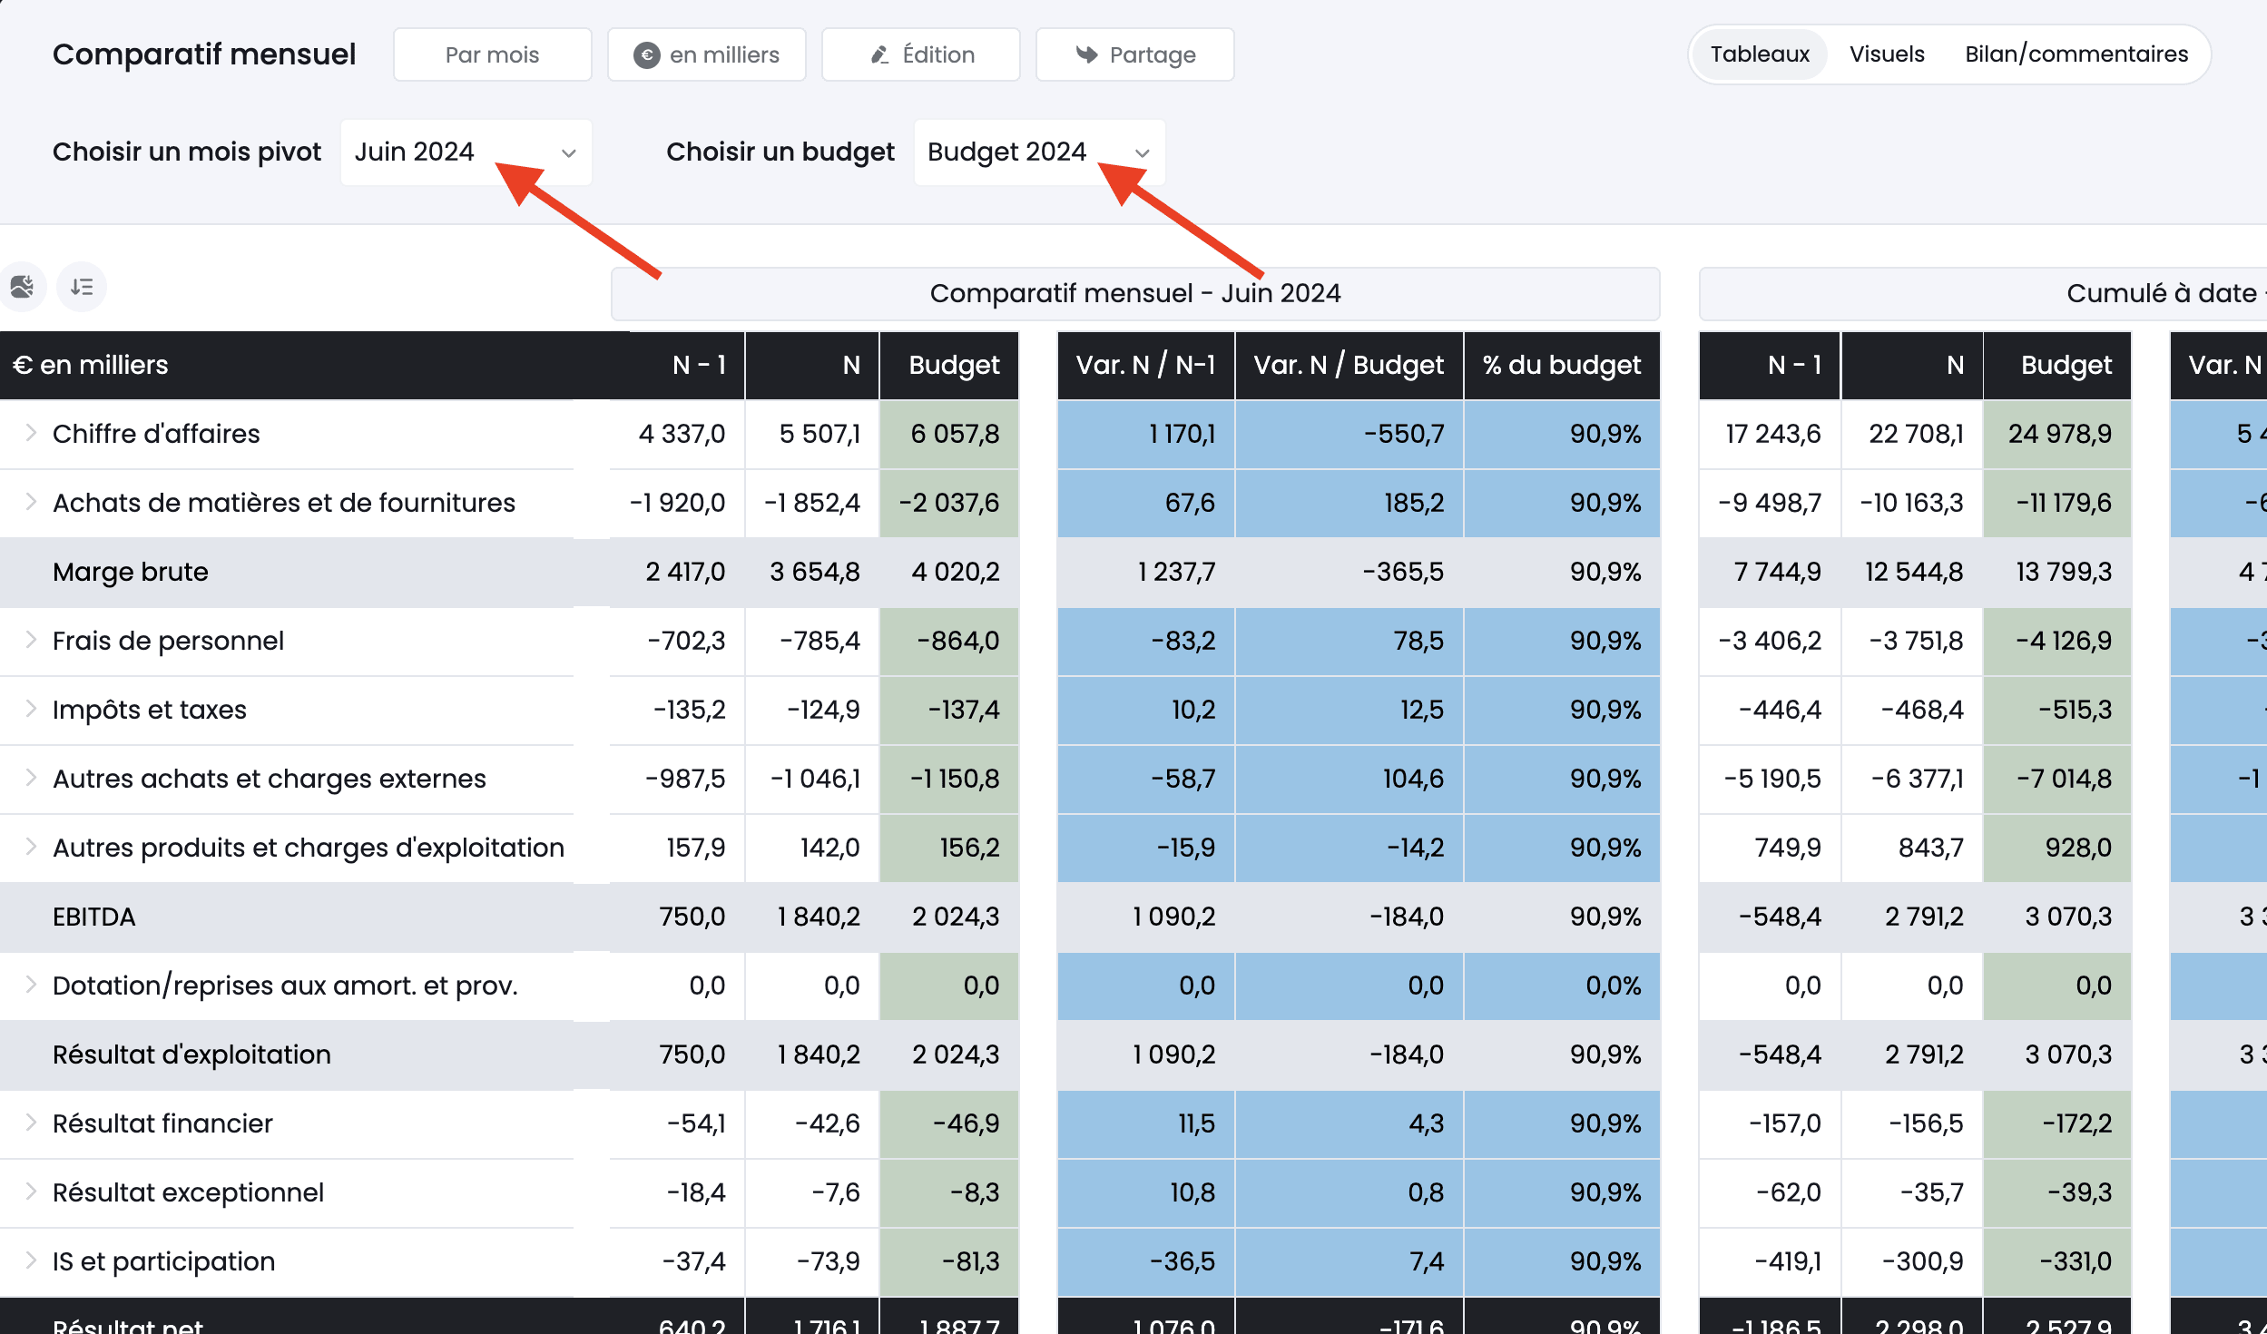Open the Par mois selector
The image size is (2267, 1334).
(492, 54)
